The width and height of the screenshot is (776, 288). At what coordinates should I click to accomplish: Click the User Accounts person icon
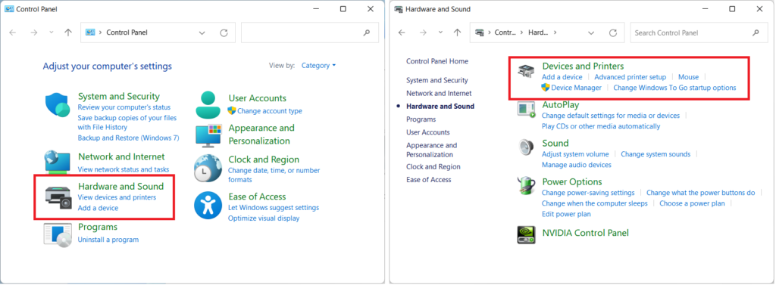point(208,104)
